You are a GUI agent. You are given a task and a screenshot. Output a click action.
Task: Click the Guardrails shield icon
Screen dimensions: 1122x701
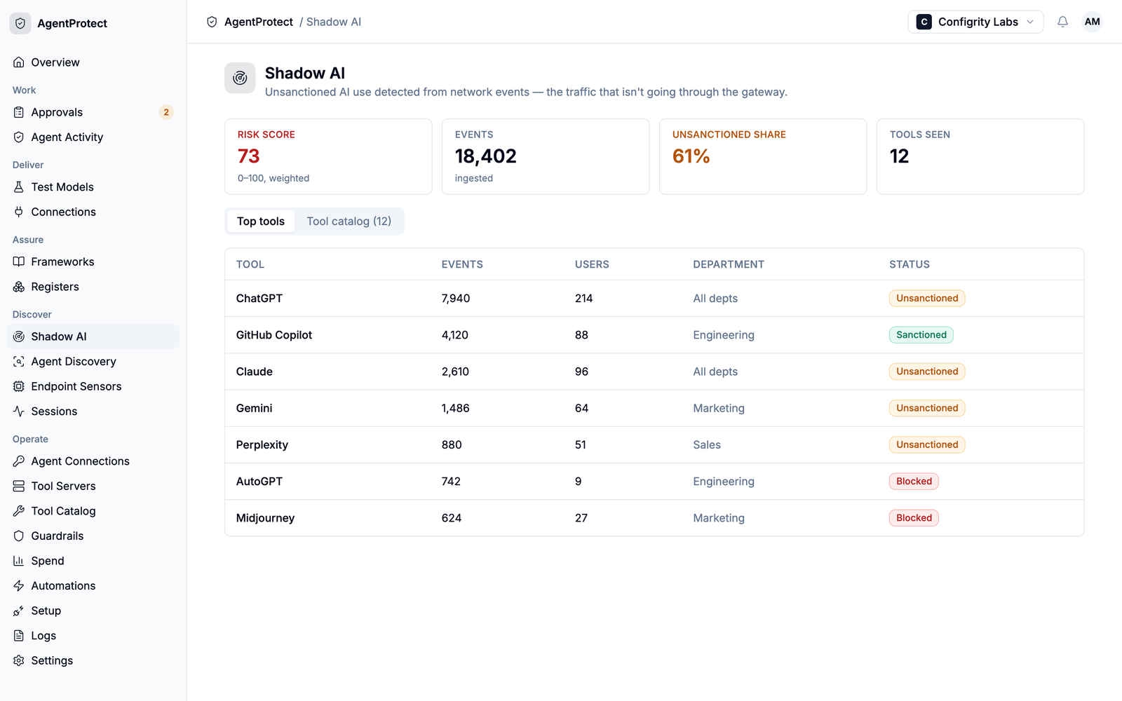19,536
